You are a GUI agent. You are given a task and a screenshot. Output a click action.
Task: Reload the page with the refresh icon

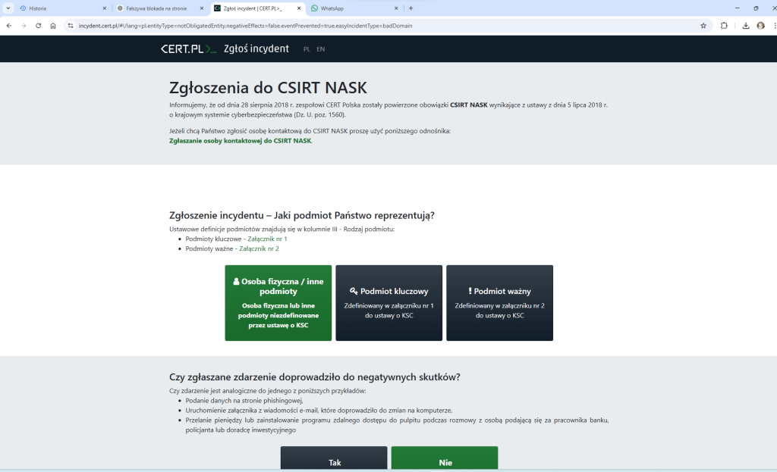point(38,26)
